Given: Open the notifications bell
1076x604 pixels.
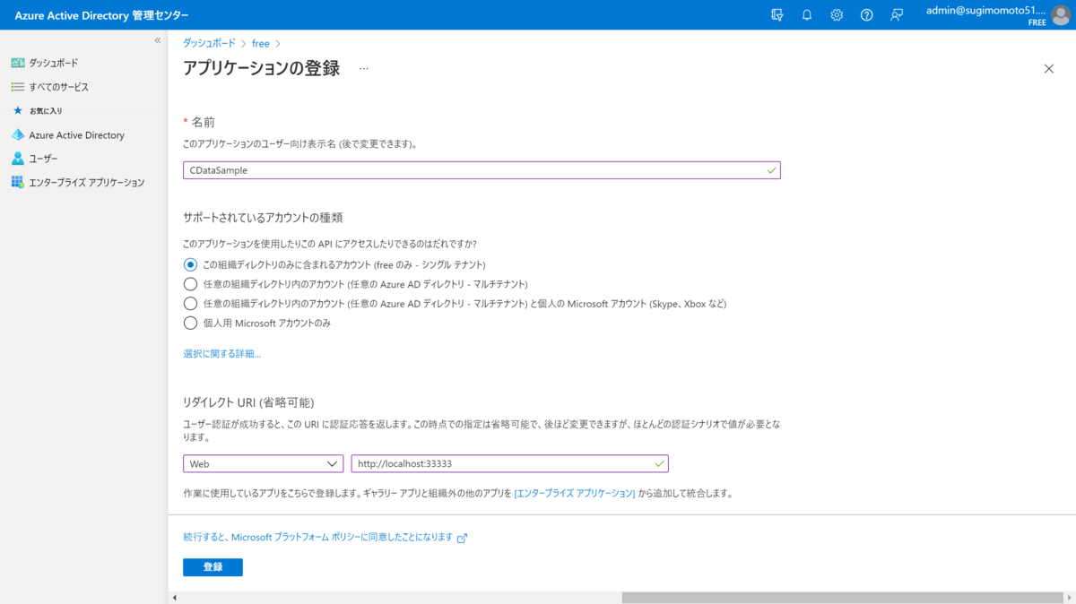Looking at the screenshot, I should [x=807, y=14].
